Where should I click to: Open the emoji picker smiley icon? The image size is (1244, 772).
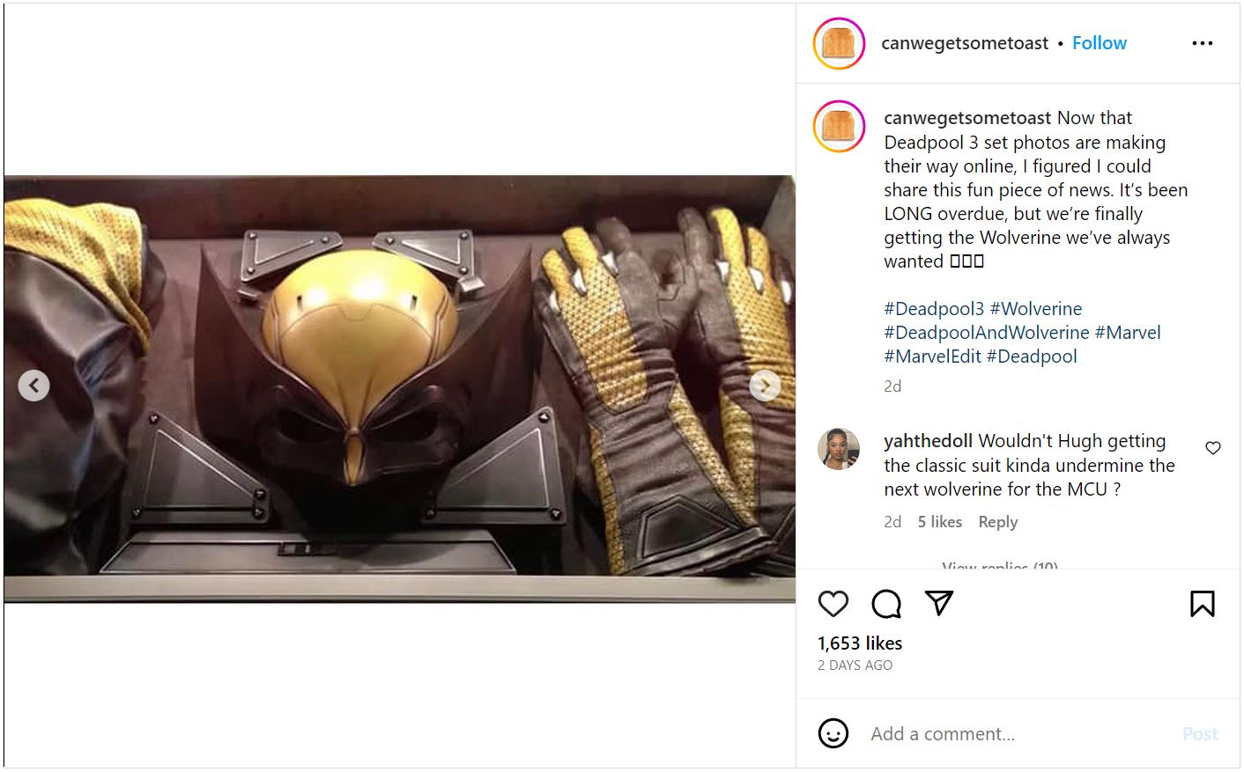[x=833, y=733]
